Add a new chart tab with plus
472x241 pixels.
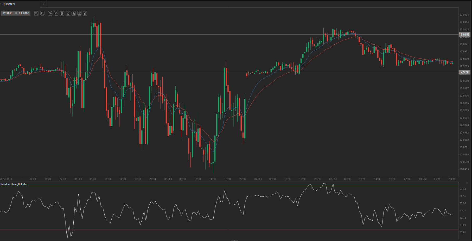43,4
